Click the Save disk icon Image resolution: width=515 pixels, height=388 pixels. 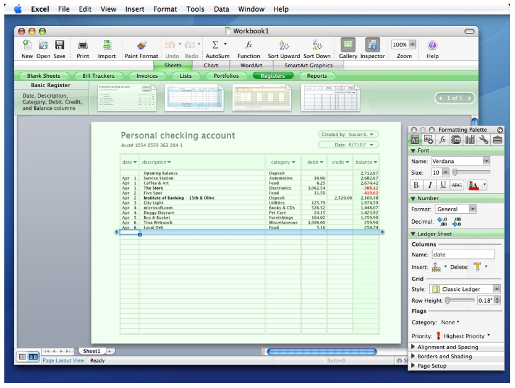click(60, 45)
